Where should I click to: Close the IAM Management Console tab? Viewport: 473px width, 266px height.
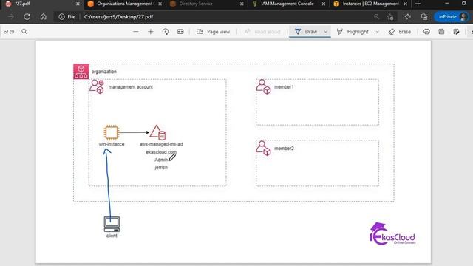(x=324, y=4)
